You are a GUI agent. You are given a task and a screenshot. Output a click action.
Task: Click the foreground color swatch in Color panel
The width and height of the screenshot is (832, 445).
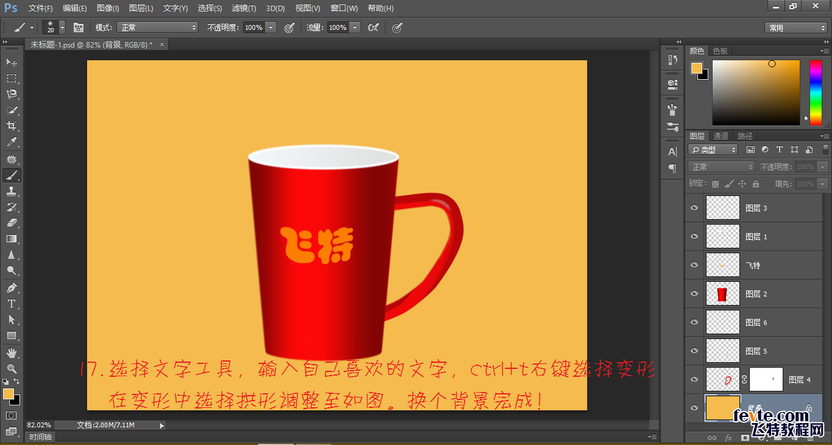pyautogui.click(x=696, y=68)
